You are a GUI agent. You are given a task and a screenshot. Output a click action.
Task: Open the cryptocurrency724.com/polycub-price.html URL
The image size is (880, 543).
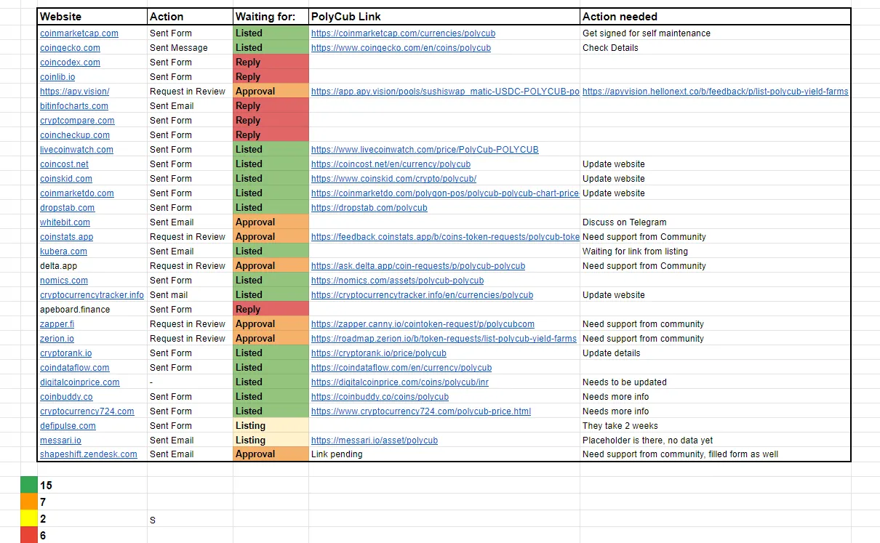tap(421, 411)
